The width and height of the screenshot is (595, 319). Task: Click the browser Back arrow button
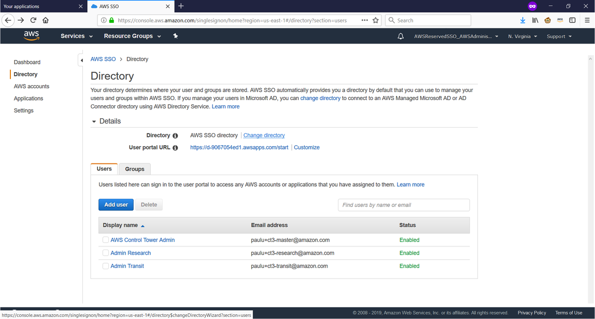tap(8, 21)
